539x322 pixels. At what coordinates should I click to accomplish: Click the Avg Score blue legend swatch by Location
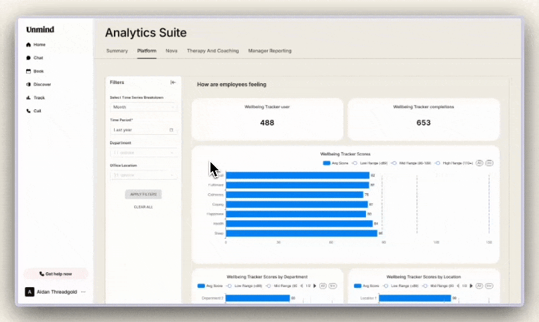[x=357, y=286]
